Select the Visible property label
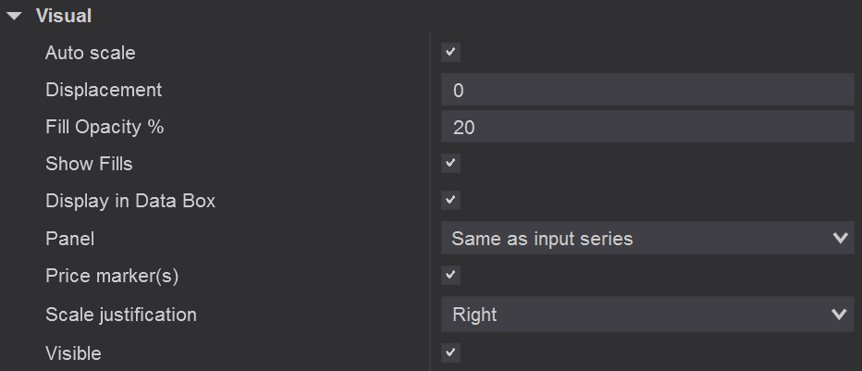The height and width of the screenshot is (371, 862). tap(73, 352)
